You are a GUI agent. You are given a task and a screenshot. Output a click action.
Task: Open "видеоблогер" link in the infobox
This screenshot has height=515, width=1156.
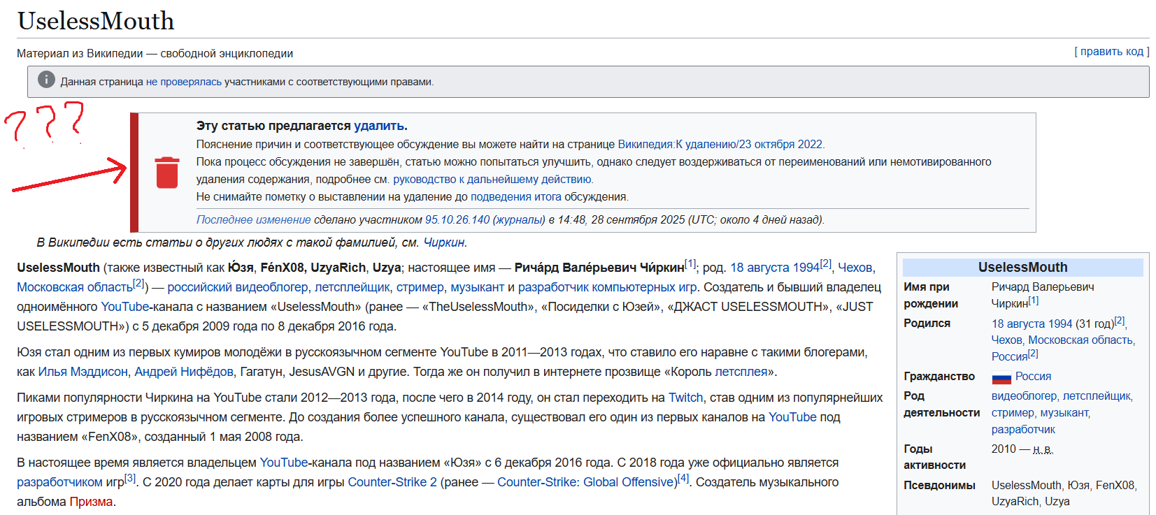point(1024,396)
